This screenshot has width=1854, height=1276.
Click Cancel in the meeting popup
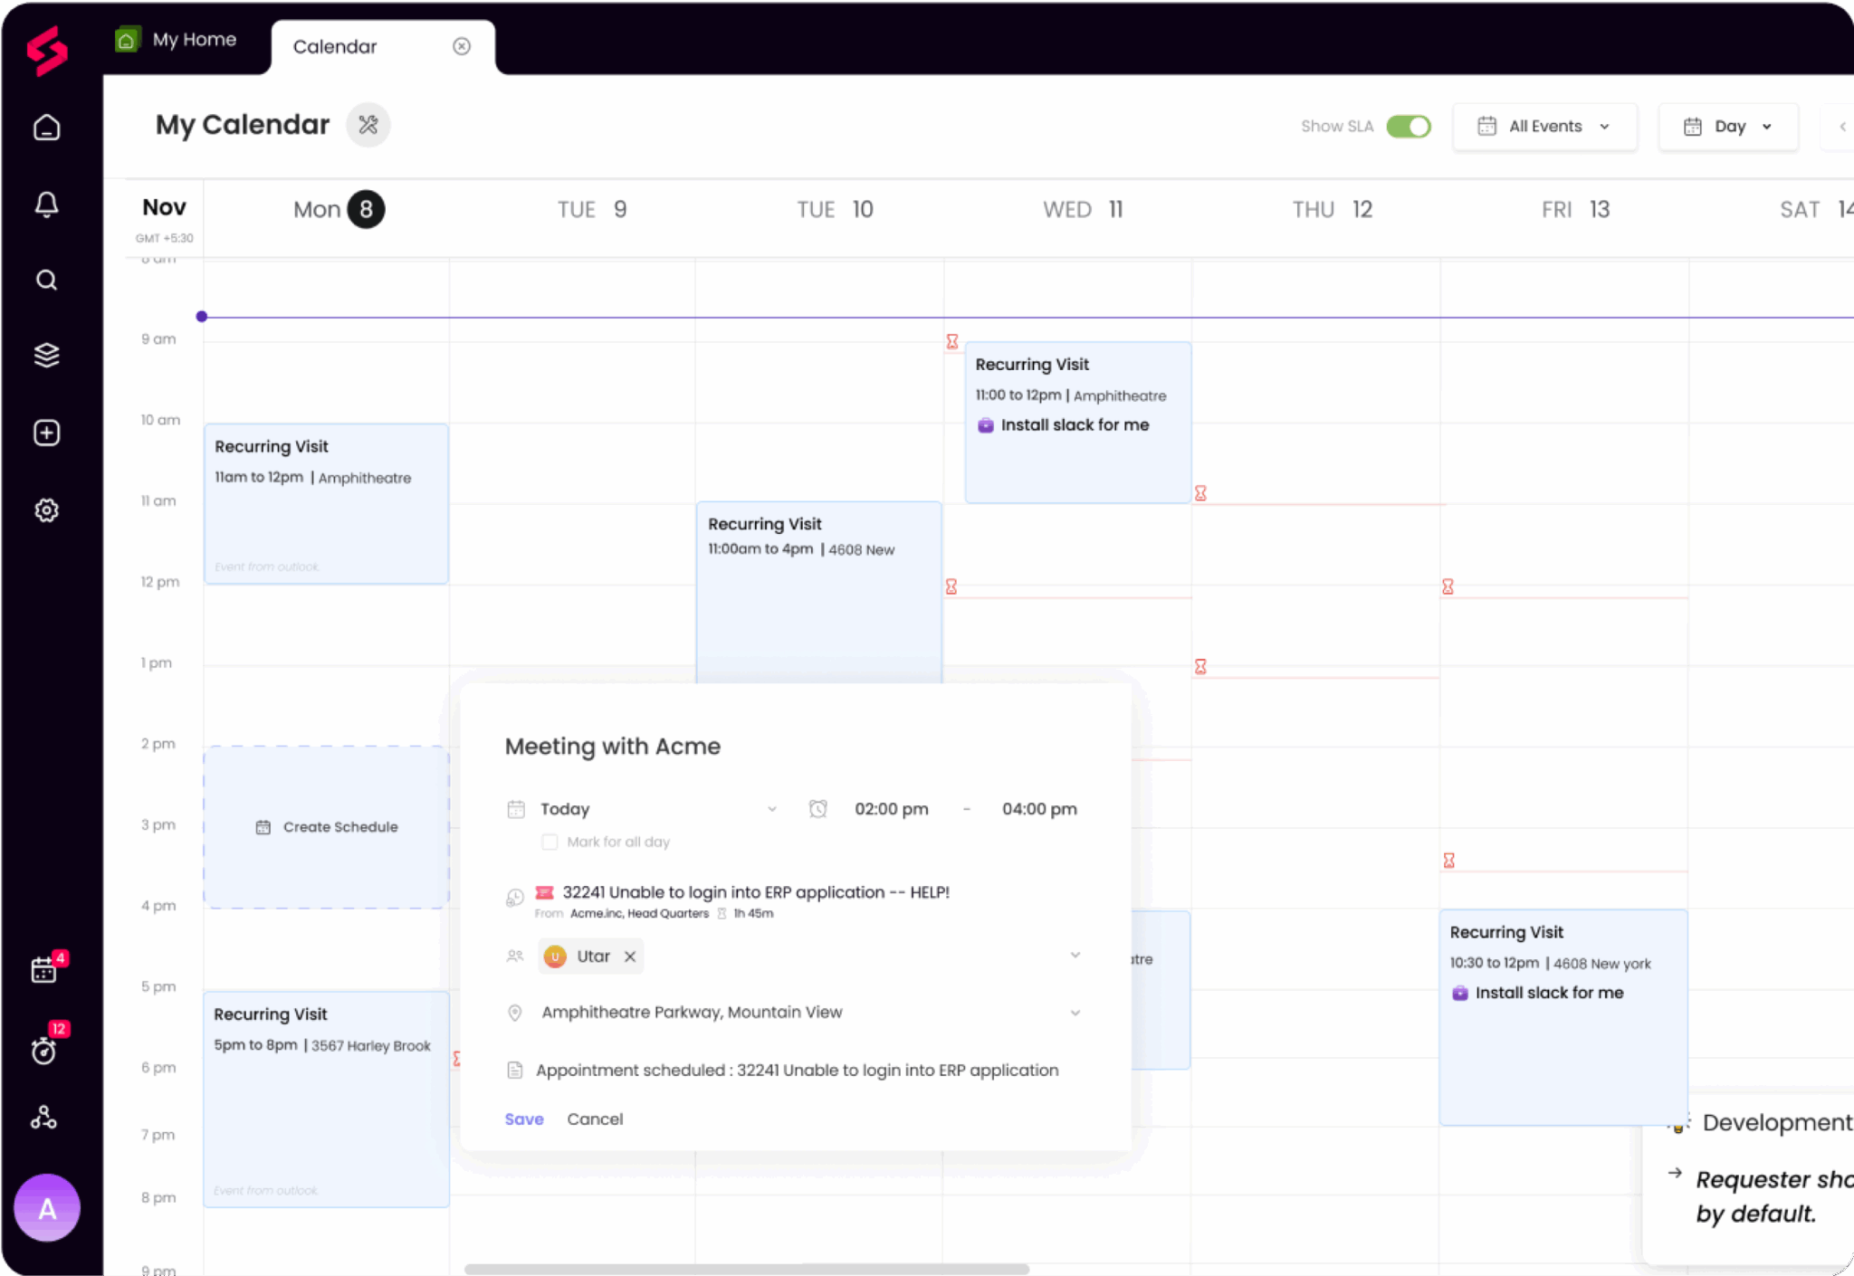click(595, 1119)
